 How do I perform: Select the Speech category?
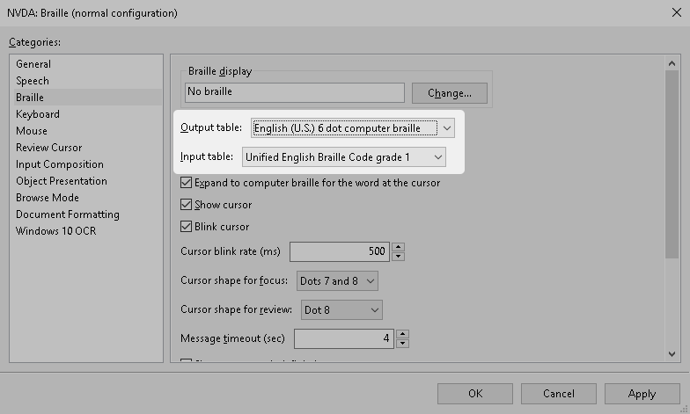[33, 81]
